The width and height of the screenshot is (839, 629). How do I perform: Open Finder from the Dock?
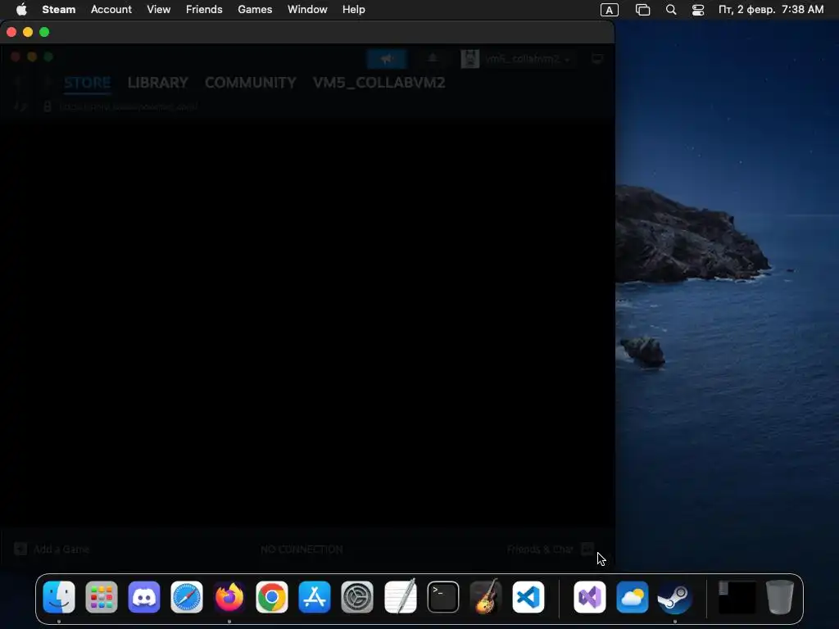point(59,597)
